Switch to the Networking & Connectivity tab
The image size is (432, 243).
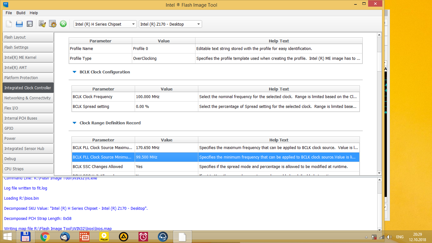coord(28,98)
